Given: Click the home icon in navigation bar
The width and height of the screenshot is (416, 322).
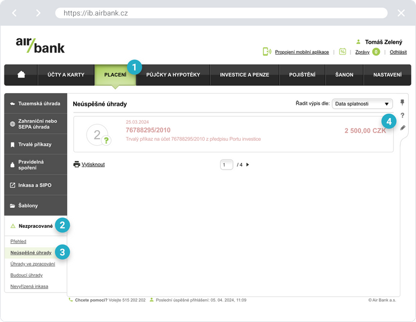Looking at the screenshot, I should pos(21,75).
